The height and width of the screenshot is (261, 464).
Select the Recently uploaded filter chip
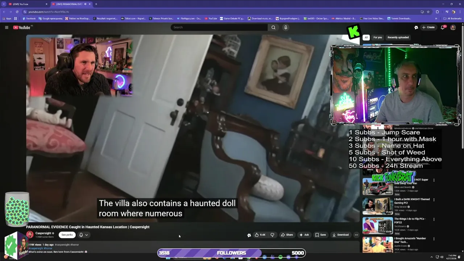tap(398, 37)
